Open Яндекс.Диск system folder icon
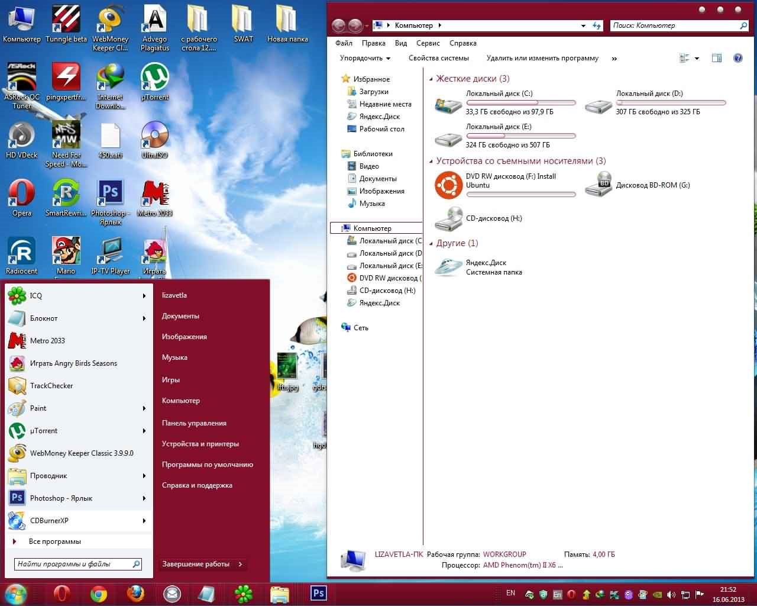The image size is (757, 606). (448, 267)
